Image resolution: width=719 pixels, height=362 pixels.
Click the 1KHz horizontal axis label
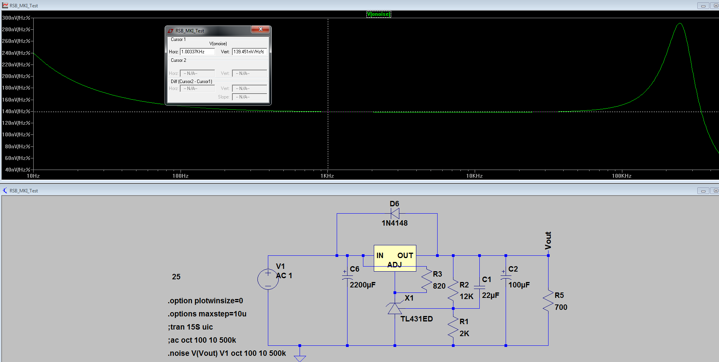click(327, 176)
